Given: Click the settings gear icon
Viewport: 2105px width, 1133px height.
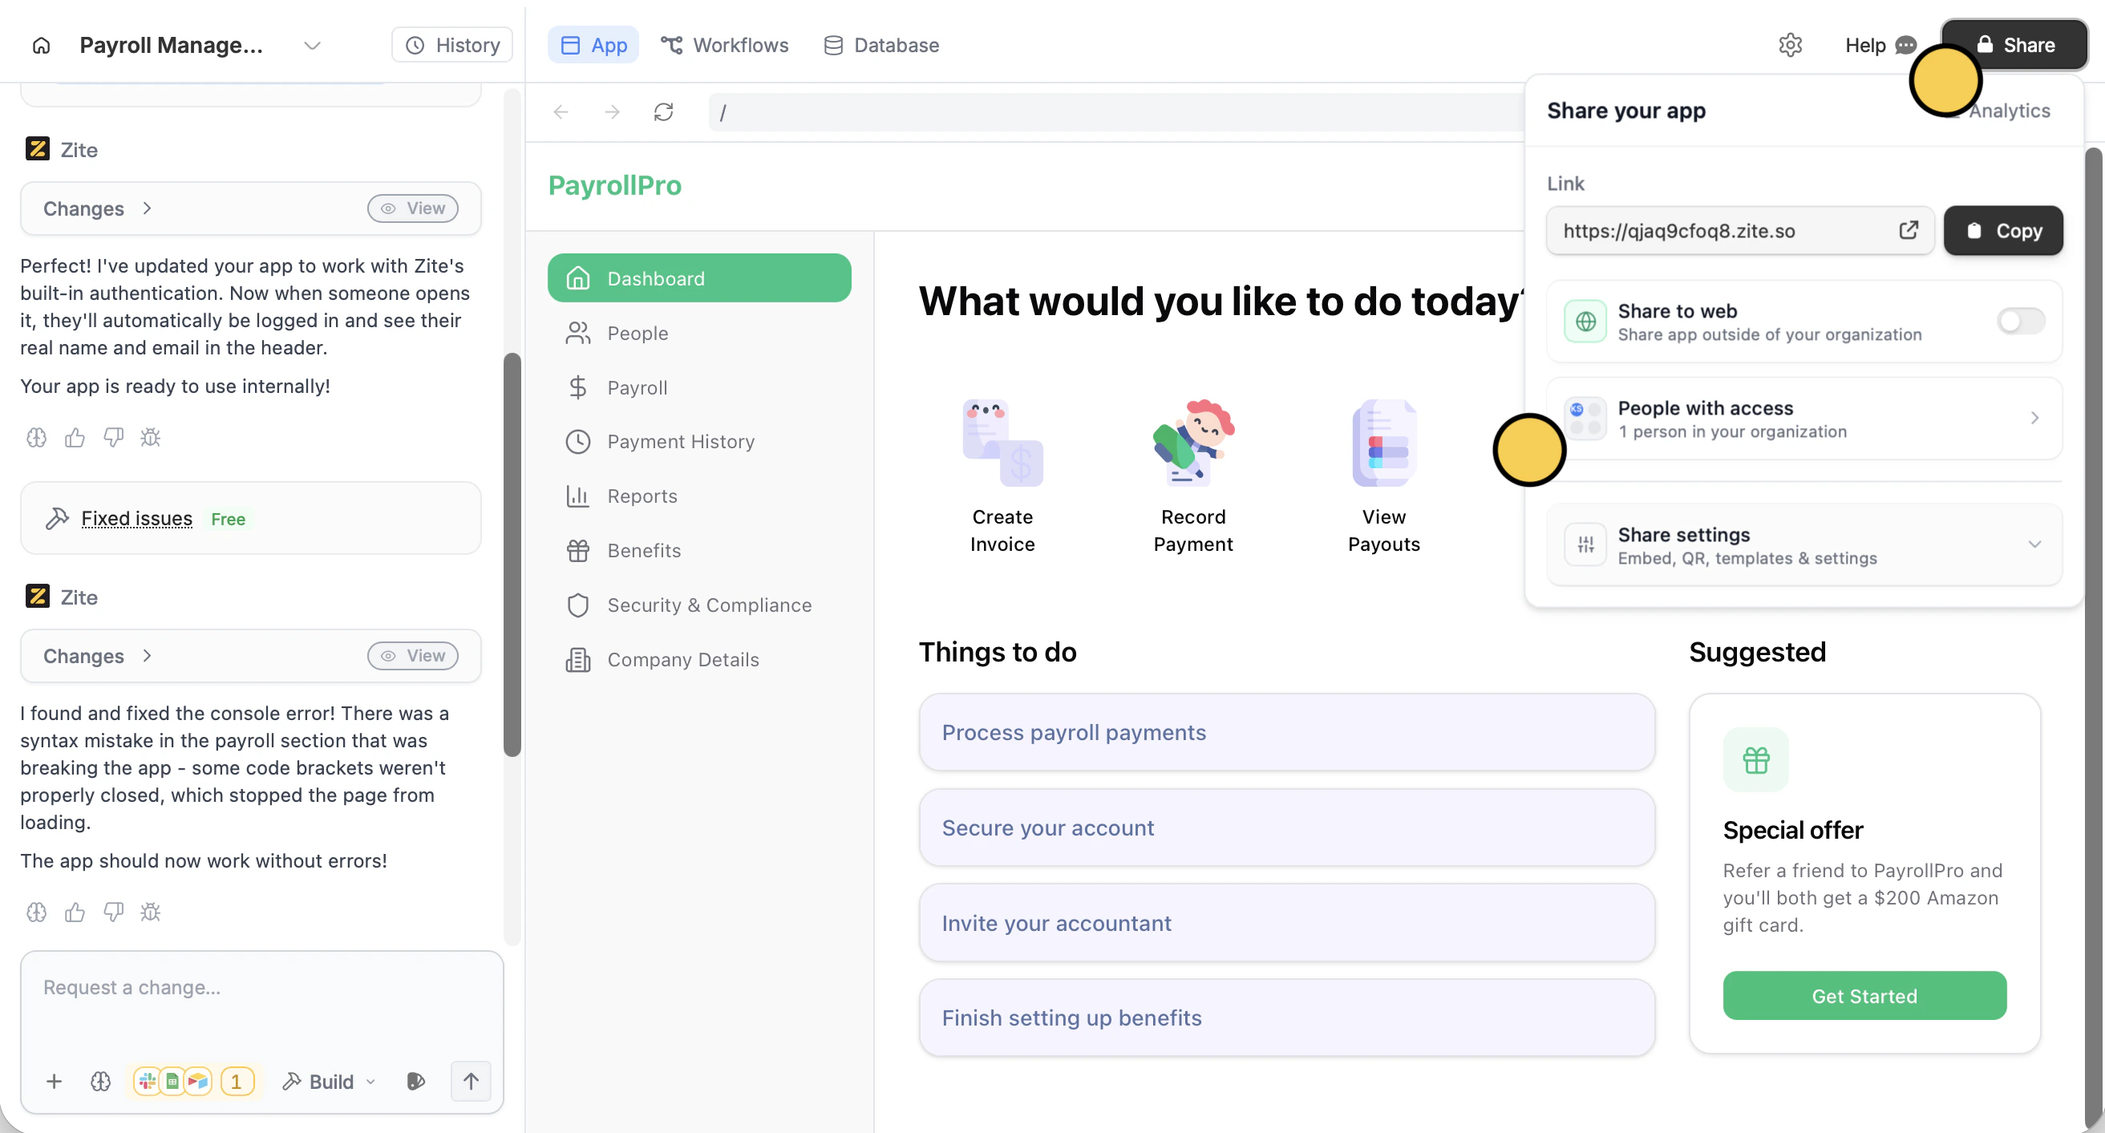Looking at the screenshot, I should pyautogui.click(x=1790, y=45).
